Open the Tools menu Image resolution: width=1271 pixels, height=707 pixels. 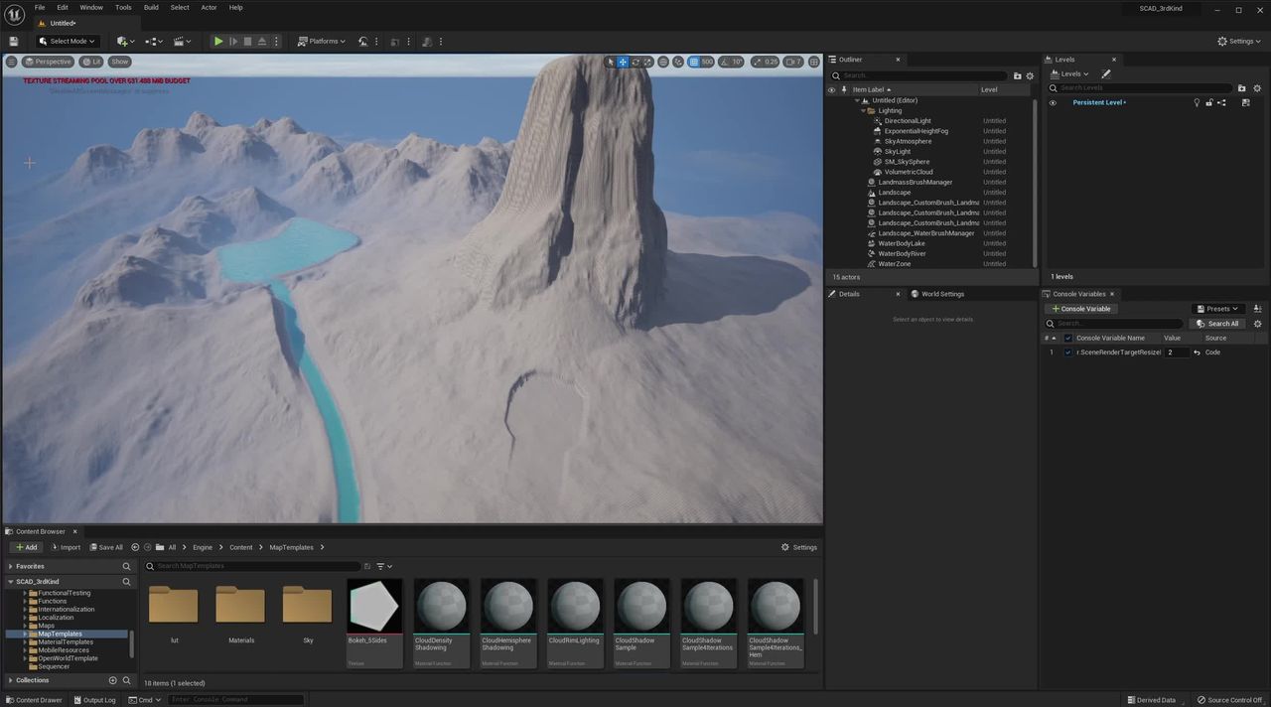click(123, 7)
